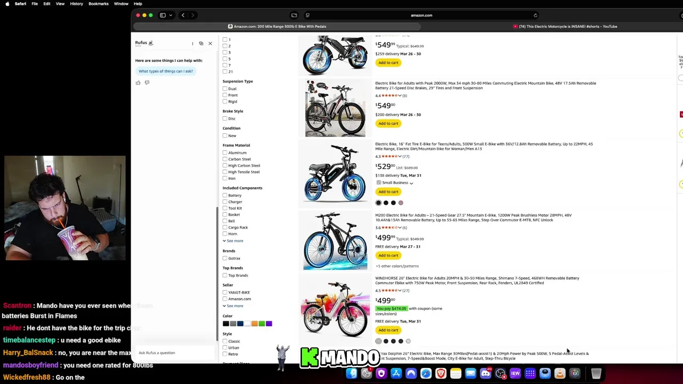Open the File menu
This screenshot has height=384, width=683.
pos(34,4)
